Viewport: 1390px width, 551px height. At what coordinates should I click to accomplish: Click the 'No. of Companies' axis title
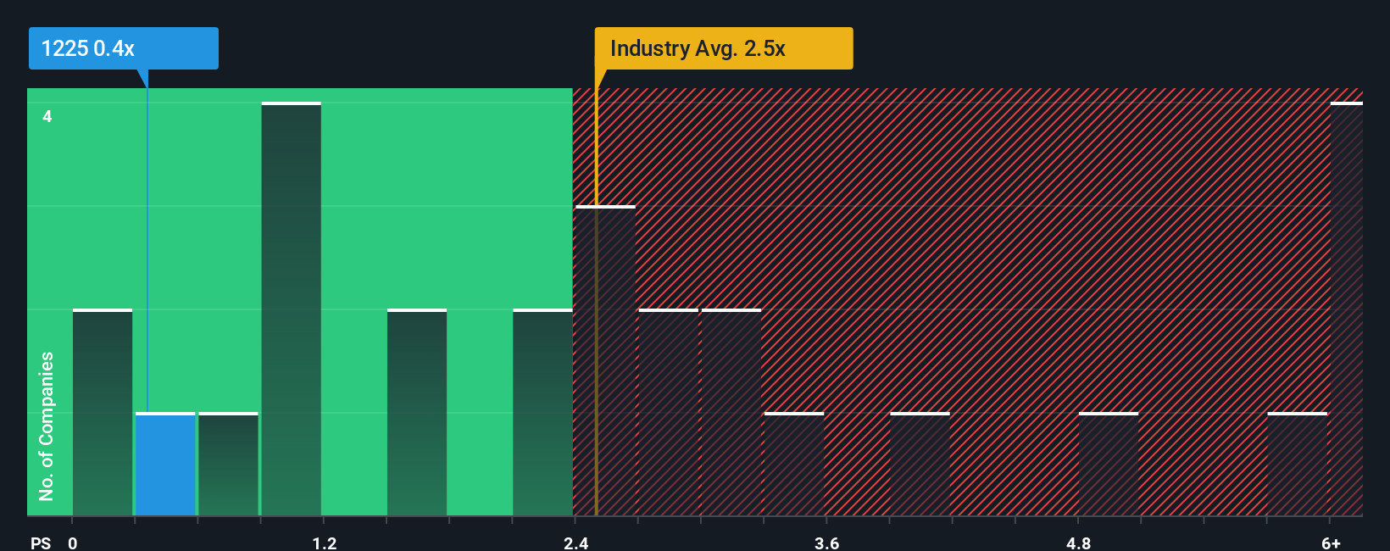tap(47, 426)
